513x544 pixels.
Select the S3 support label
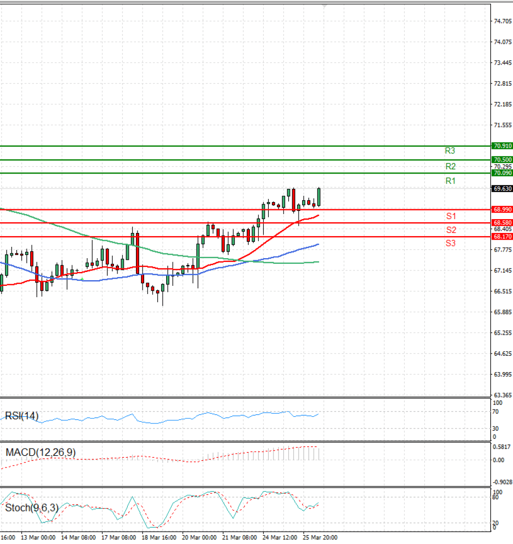[450, 243]
